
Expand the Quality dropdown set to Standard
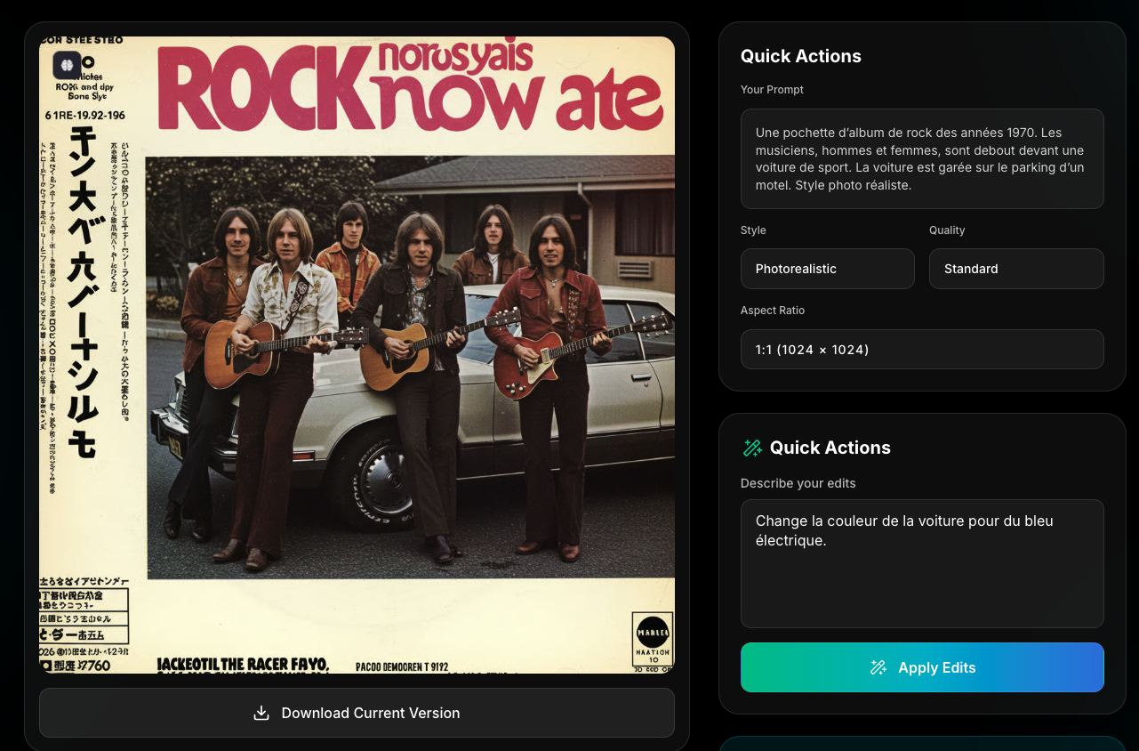tap(1015, 269)
